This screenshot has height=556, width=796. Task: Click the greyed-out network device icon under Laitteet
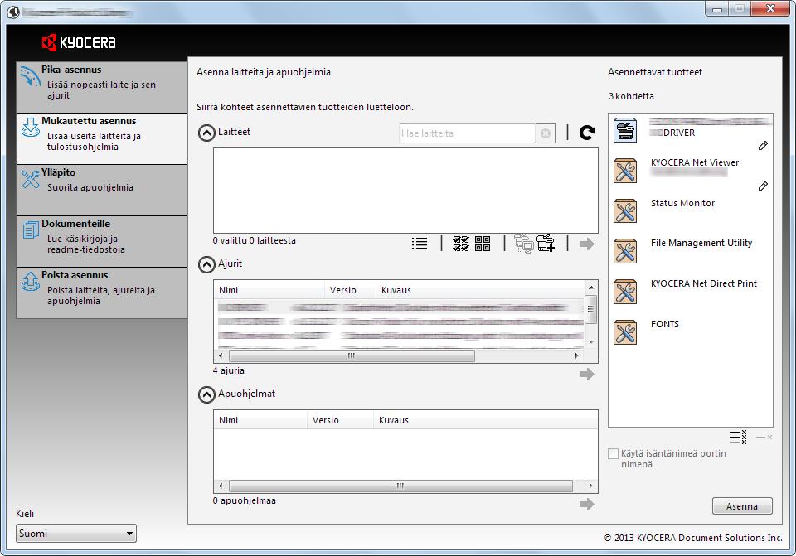pyautogui.click(x=524, y=244)
